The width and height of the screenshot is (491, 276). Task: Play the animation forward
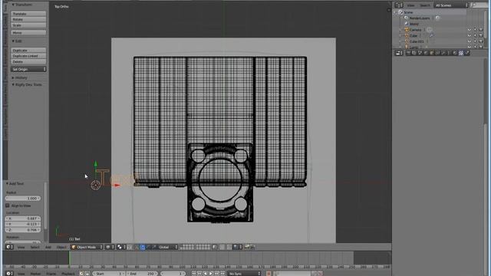pyautogui.click(x=211, y=274)
